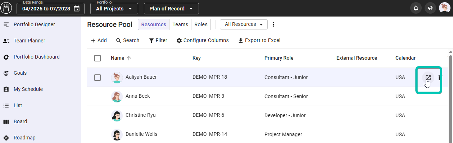Check the Aaliyah Bauer row checkbox
This screenshot has height=143, width=453.
98,77
